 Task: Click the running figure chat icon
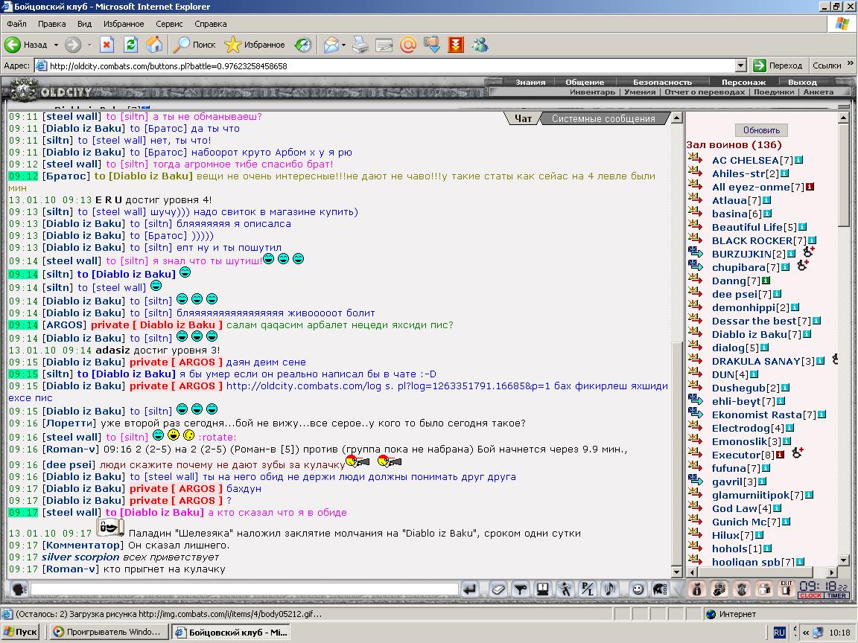[565, 589]
